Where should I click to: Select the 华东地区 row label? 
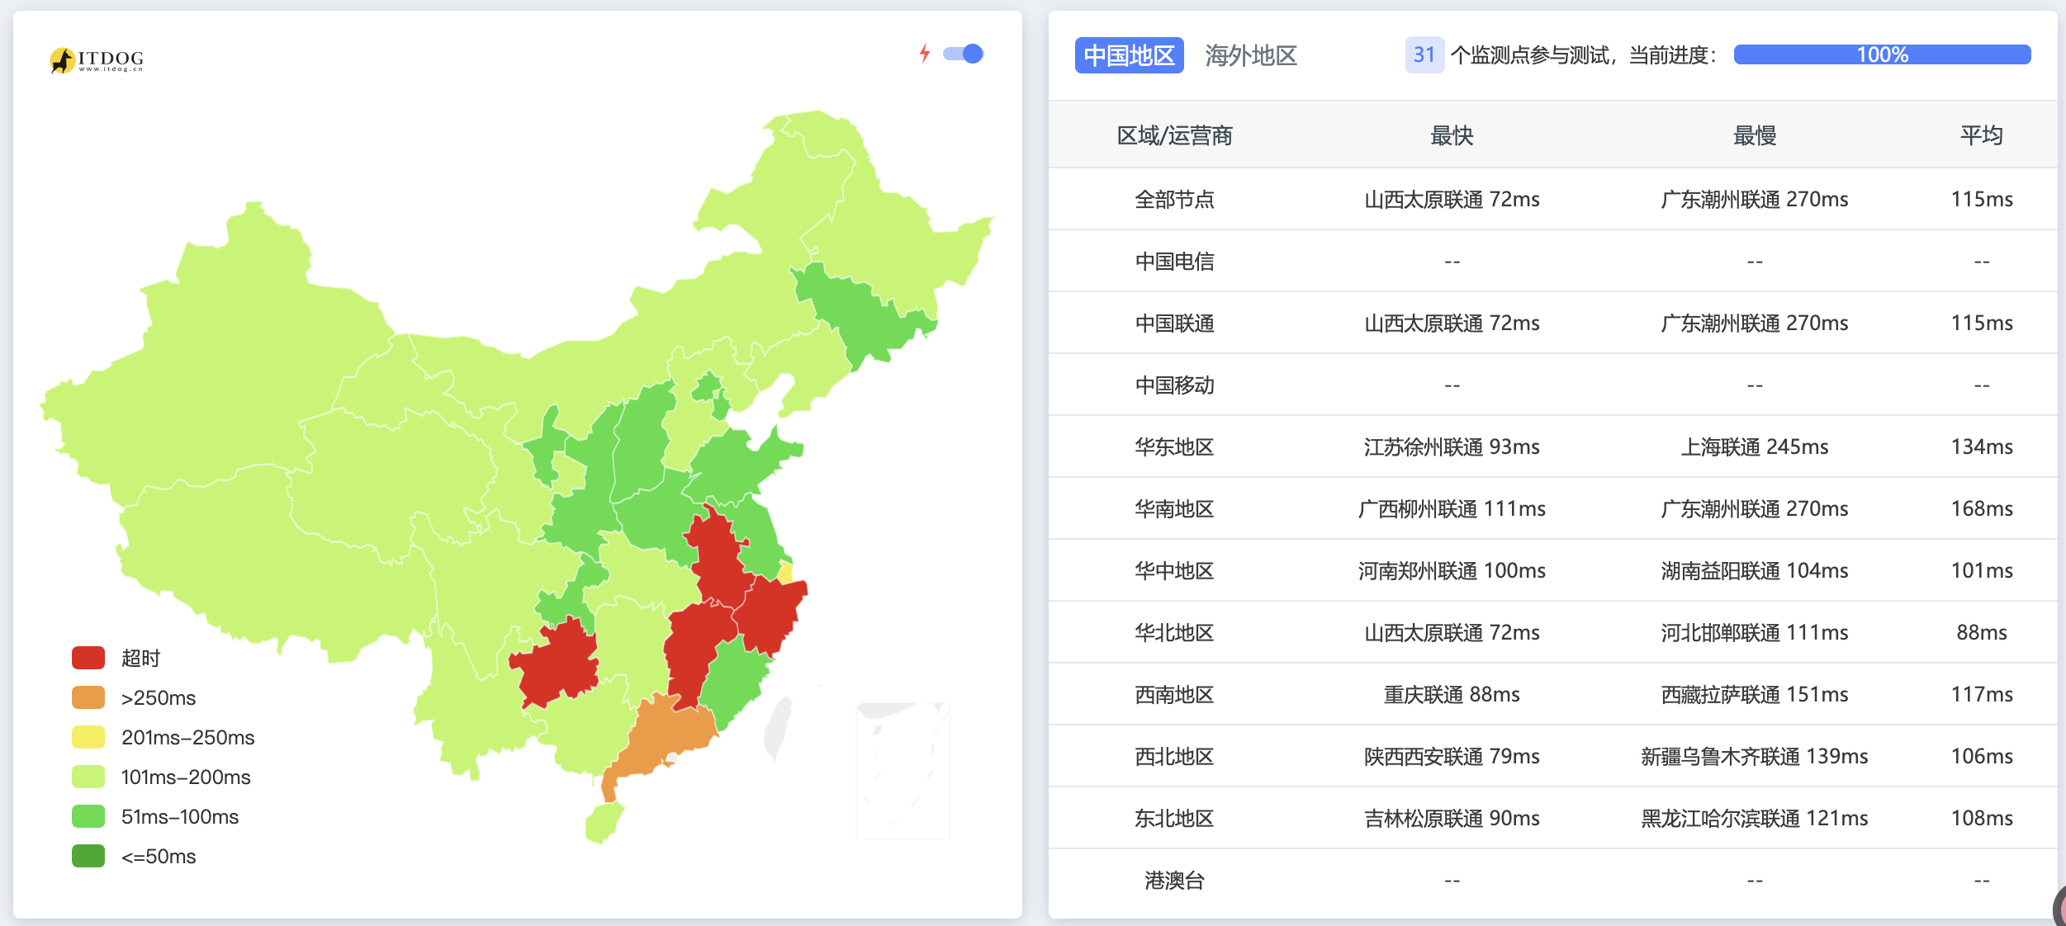point(1174,446)
